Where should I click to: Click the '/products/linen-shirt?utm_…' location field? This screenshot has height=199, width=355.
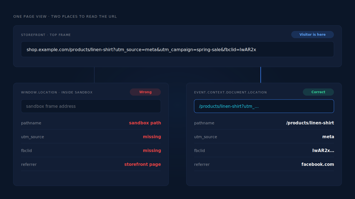pos(264,106)
